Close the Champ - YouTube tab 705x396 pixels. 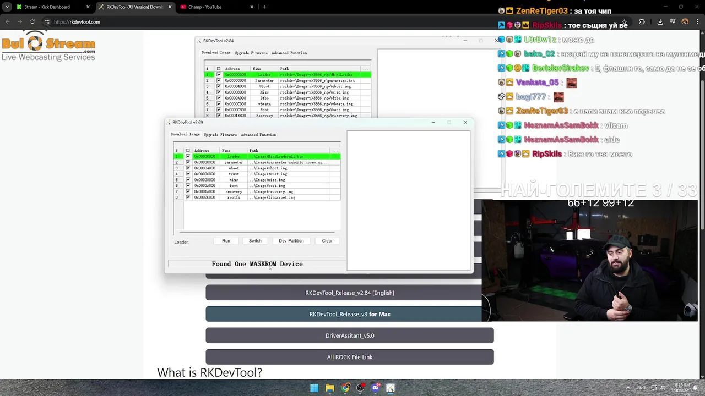pyautogui.click(x=252, y=7)
